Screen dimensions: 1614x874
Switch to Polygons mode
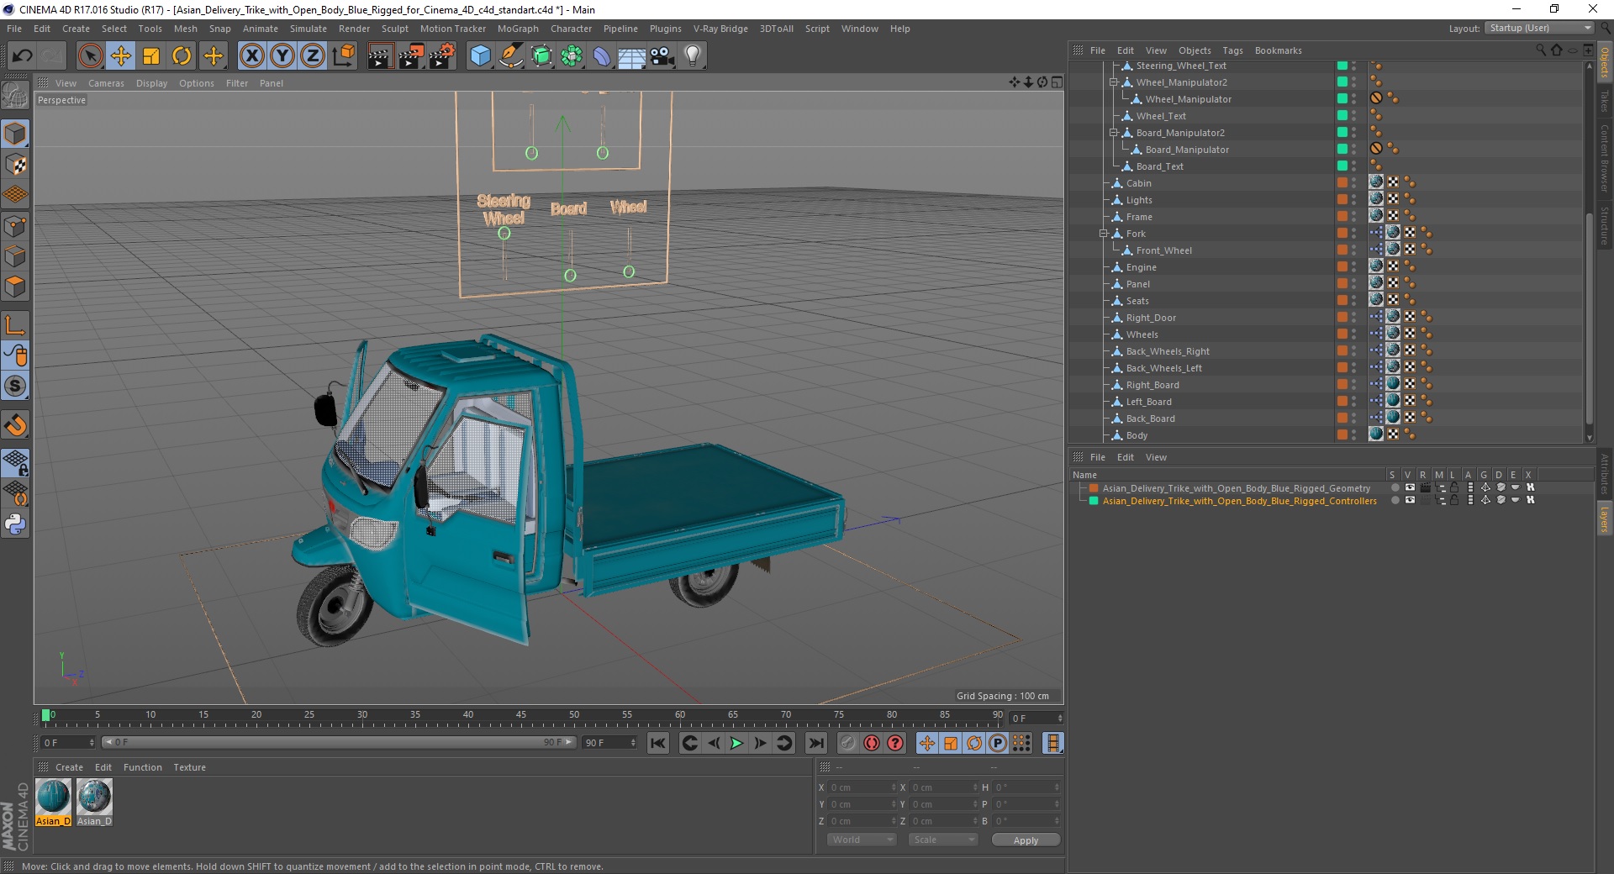click(15, 287)
